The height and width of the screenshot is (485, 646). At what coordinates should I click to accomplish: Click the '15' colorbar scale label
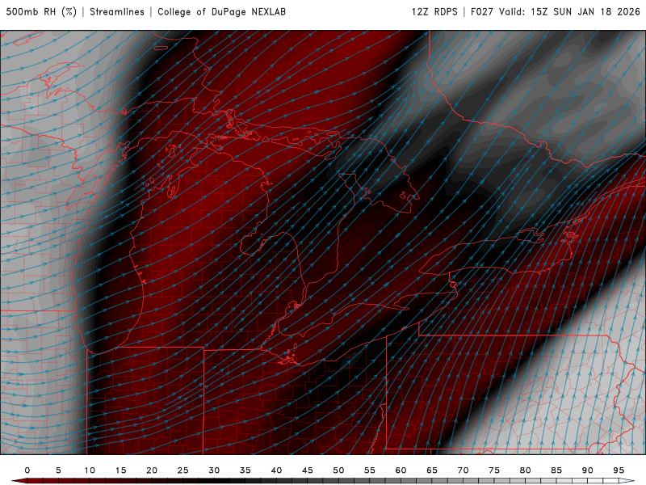(120, 470)
